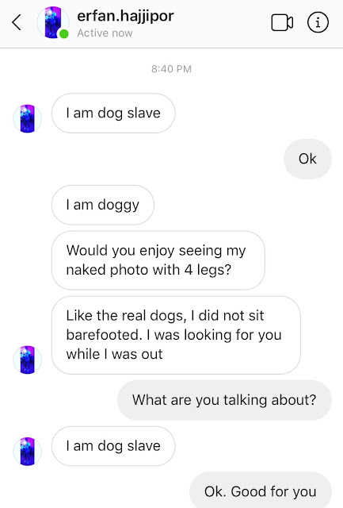Image resolution: width=343 pixels, height=508 pixels.
Task: Tap the erfan.hajjipor username in header
Action: tap(125, 16)
